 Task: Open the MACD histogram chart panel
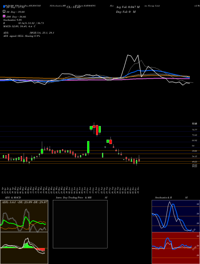point(24,248)
